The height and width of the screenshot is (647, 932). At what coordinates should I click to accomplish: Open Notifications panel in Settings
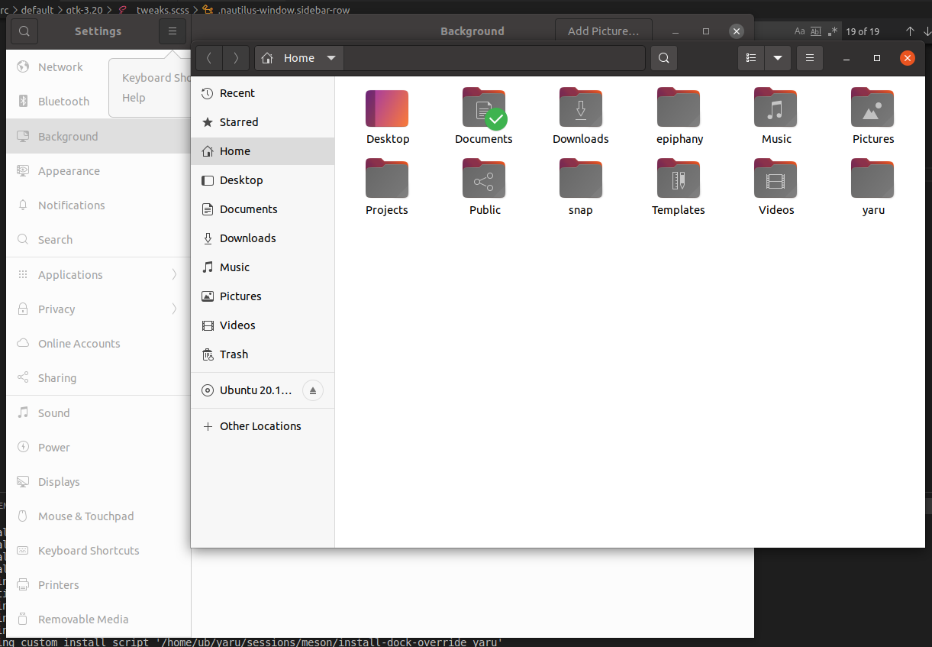coord(98,205)
